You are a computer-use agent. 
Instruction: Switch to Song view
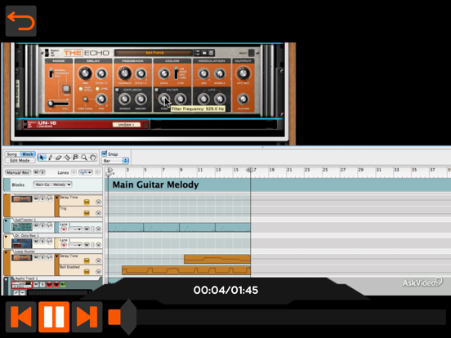tap(12, 154)
